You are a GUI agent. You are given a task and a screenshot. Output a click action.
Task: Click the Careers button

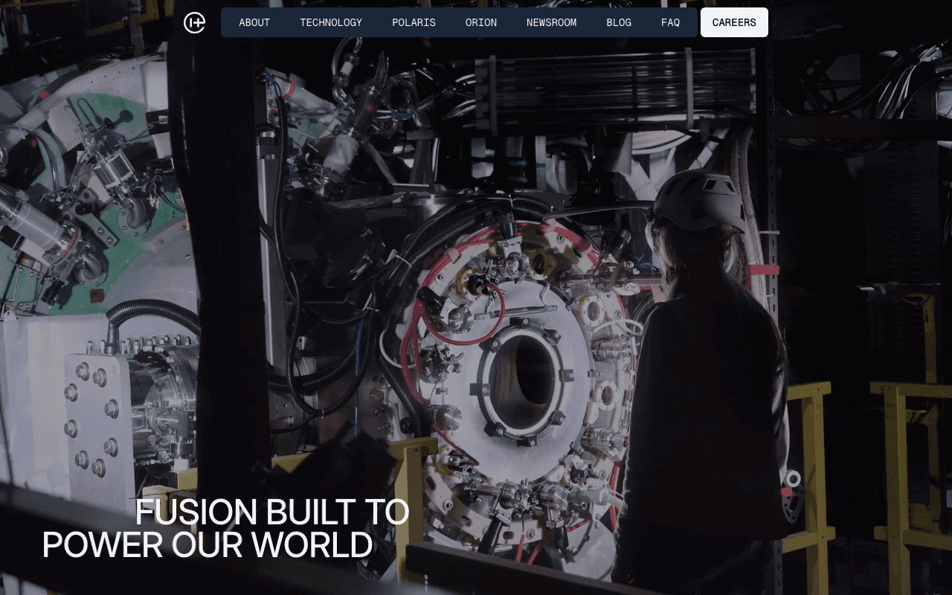pos(734,22)
